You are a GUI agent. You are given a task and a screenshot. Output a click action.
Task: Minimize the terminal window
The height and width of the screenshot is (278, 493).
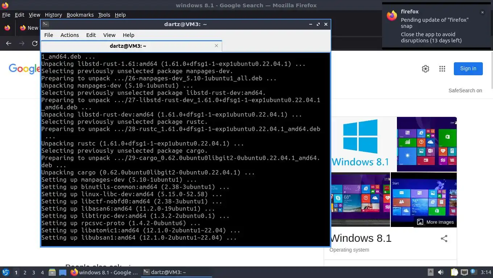click(311, 24)
